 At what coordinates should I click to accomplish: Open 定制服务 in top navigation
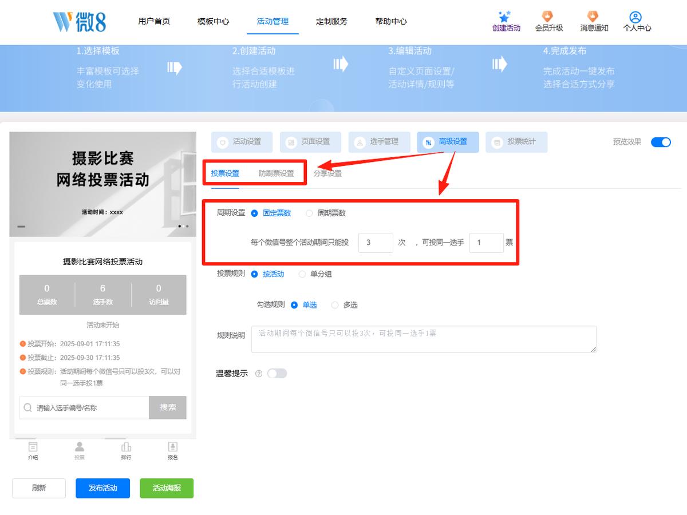[332, 21]
